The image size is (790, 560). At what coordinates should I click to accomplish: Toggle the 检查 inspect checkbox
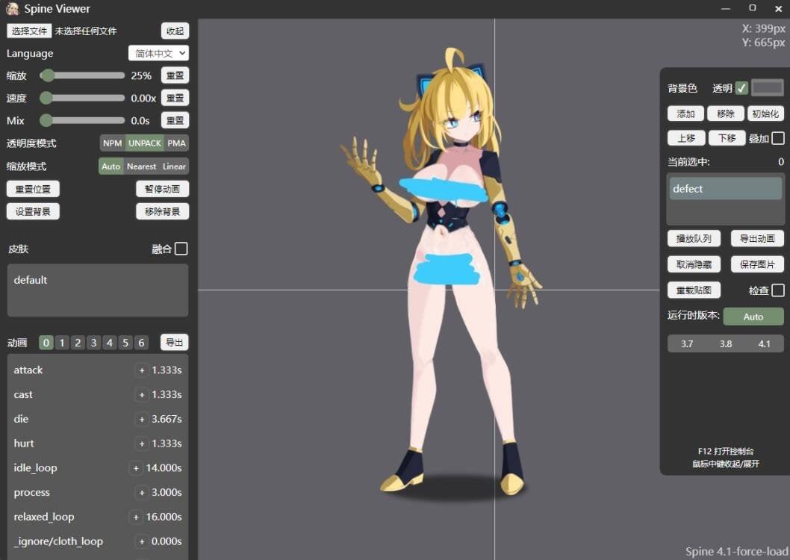tap(778, 290)
